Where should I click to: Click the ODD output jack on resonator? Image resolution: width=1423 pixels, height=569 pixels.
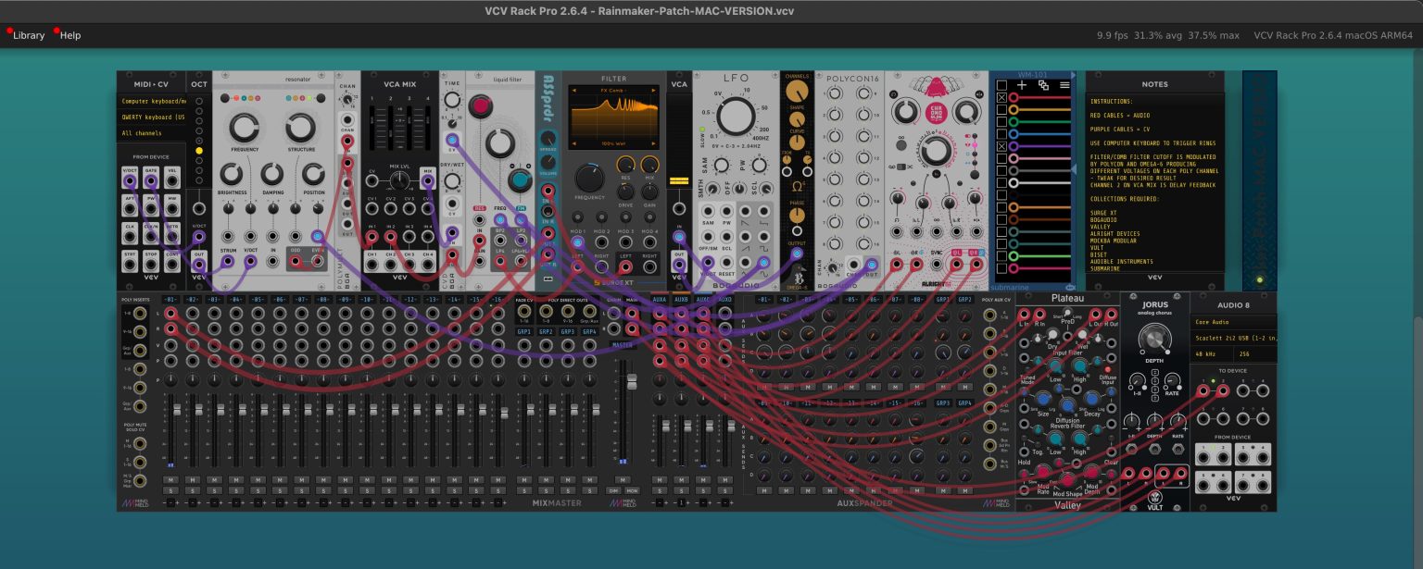coord(296,262)
